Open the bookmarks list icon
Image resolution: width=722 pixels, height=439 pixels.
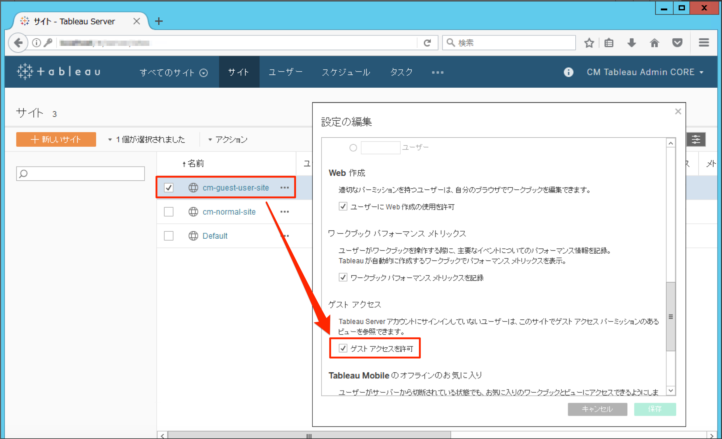point(609,43)
